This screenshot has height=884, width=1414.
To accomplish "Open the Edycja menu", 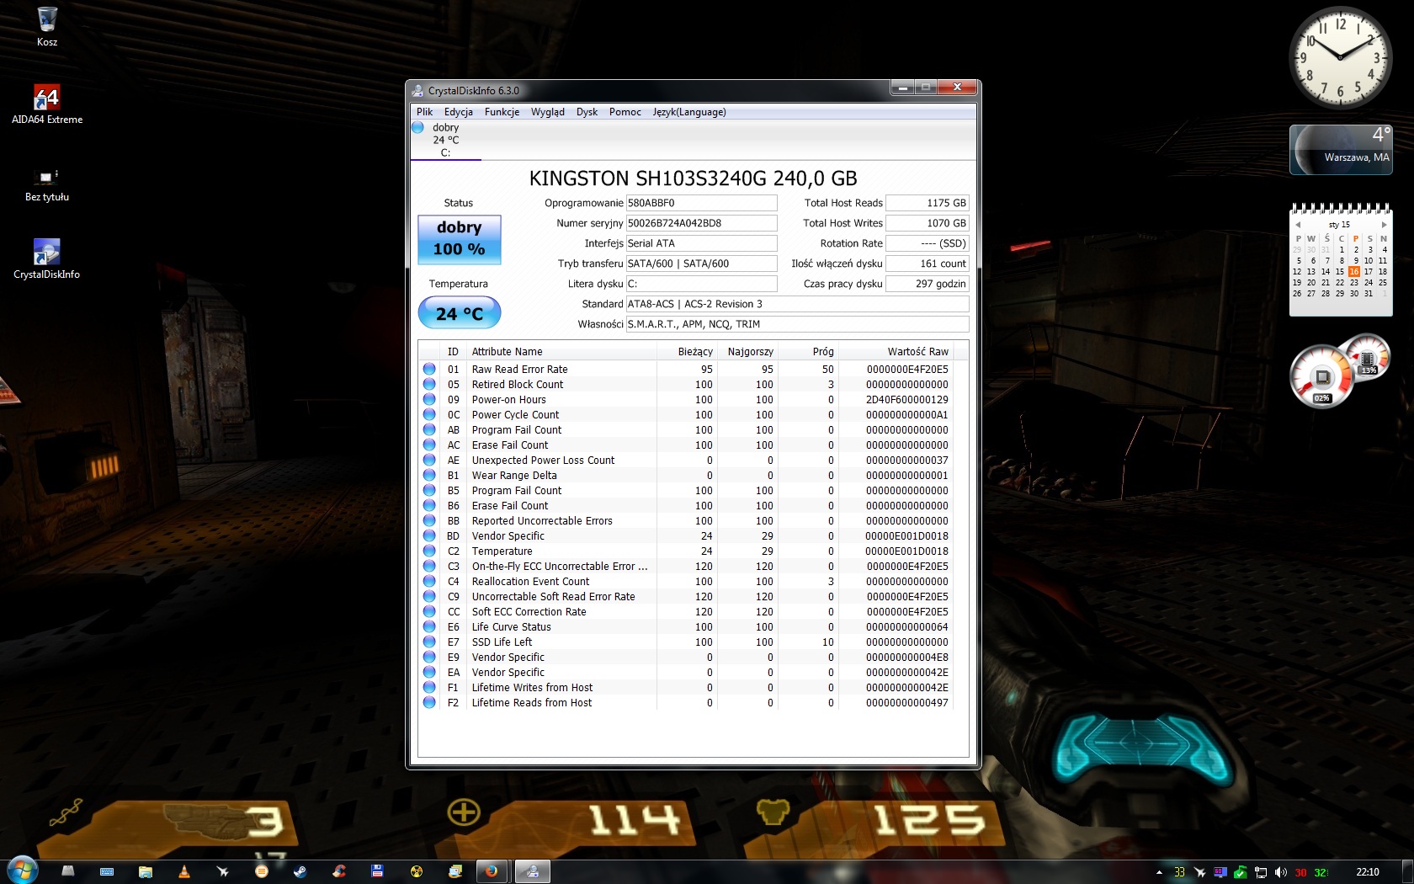I will [x=459, y=112].
